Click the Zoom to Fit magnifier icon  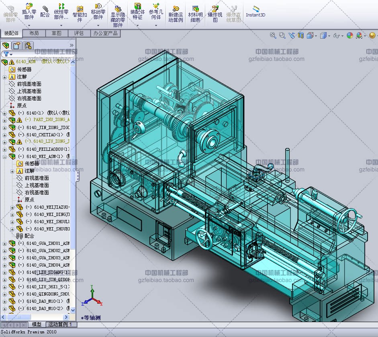click(273, 35)
